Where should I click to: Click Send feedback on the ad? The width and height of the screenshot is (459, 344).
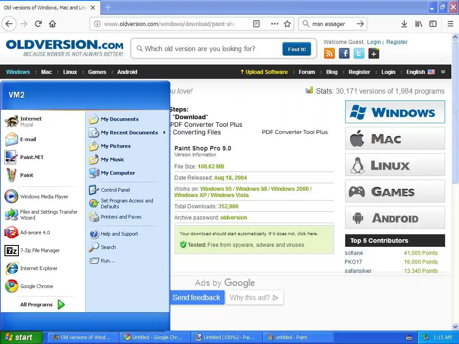coord(196,297)
